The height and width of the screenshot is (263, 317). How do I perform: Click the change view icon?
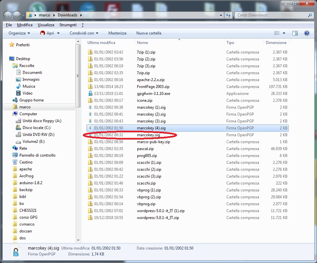pos(277,33)
